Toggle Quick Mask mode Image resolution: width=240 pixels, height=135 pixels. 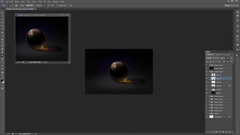click(x=2, y=85)
